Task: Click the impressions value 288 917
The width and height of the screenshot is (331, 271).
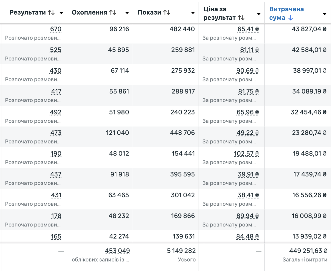Action: point(183,91)
